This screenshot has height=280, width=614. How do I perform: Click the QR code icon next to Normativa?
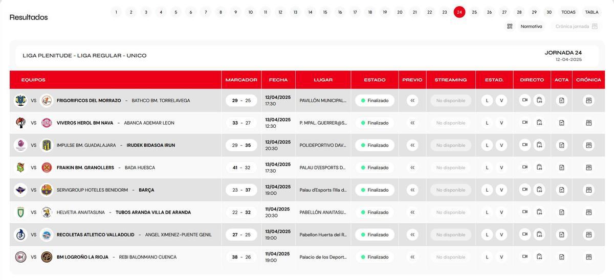point(510,26)
